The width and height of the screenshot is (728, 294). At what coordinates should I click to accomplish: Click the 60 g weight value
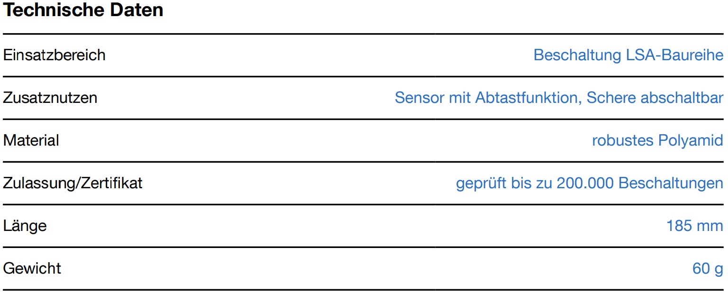[x=708, y=268]
